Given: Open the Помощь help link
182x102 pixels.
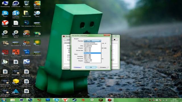Looking at the screenshot, I should pyautogui.click(x=78, y=67).
